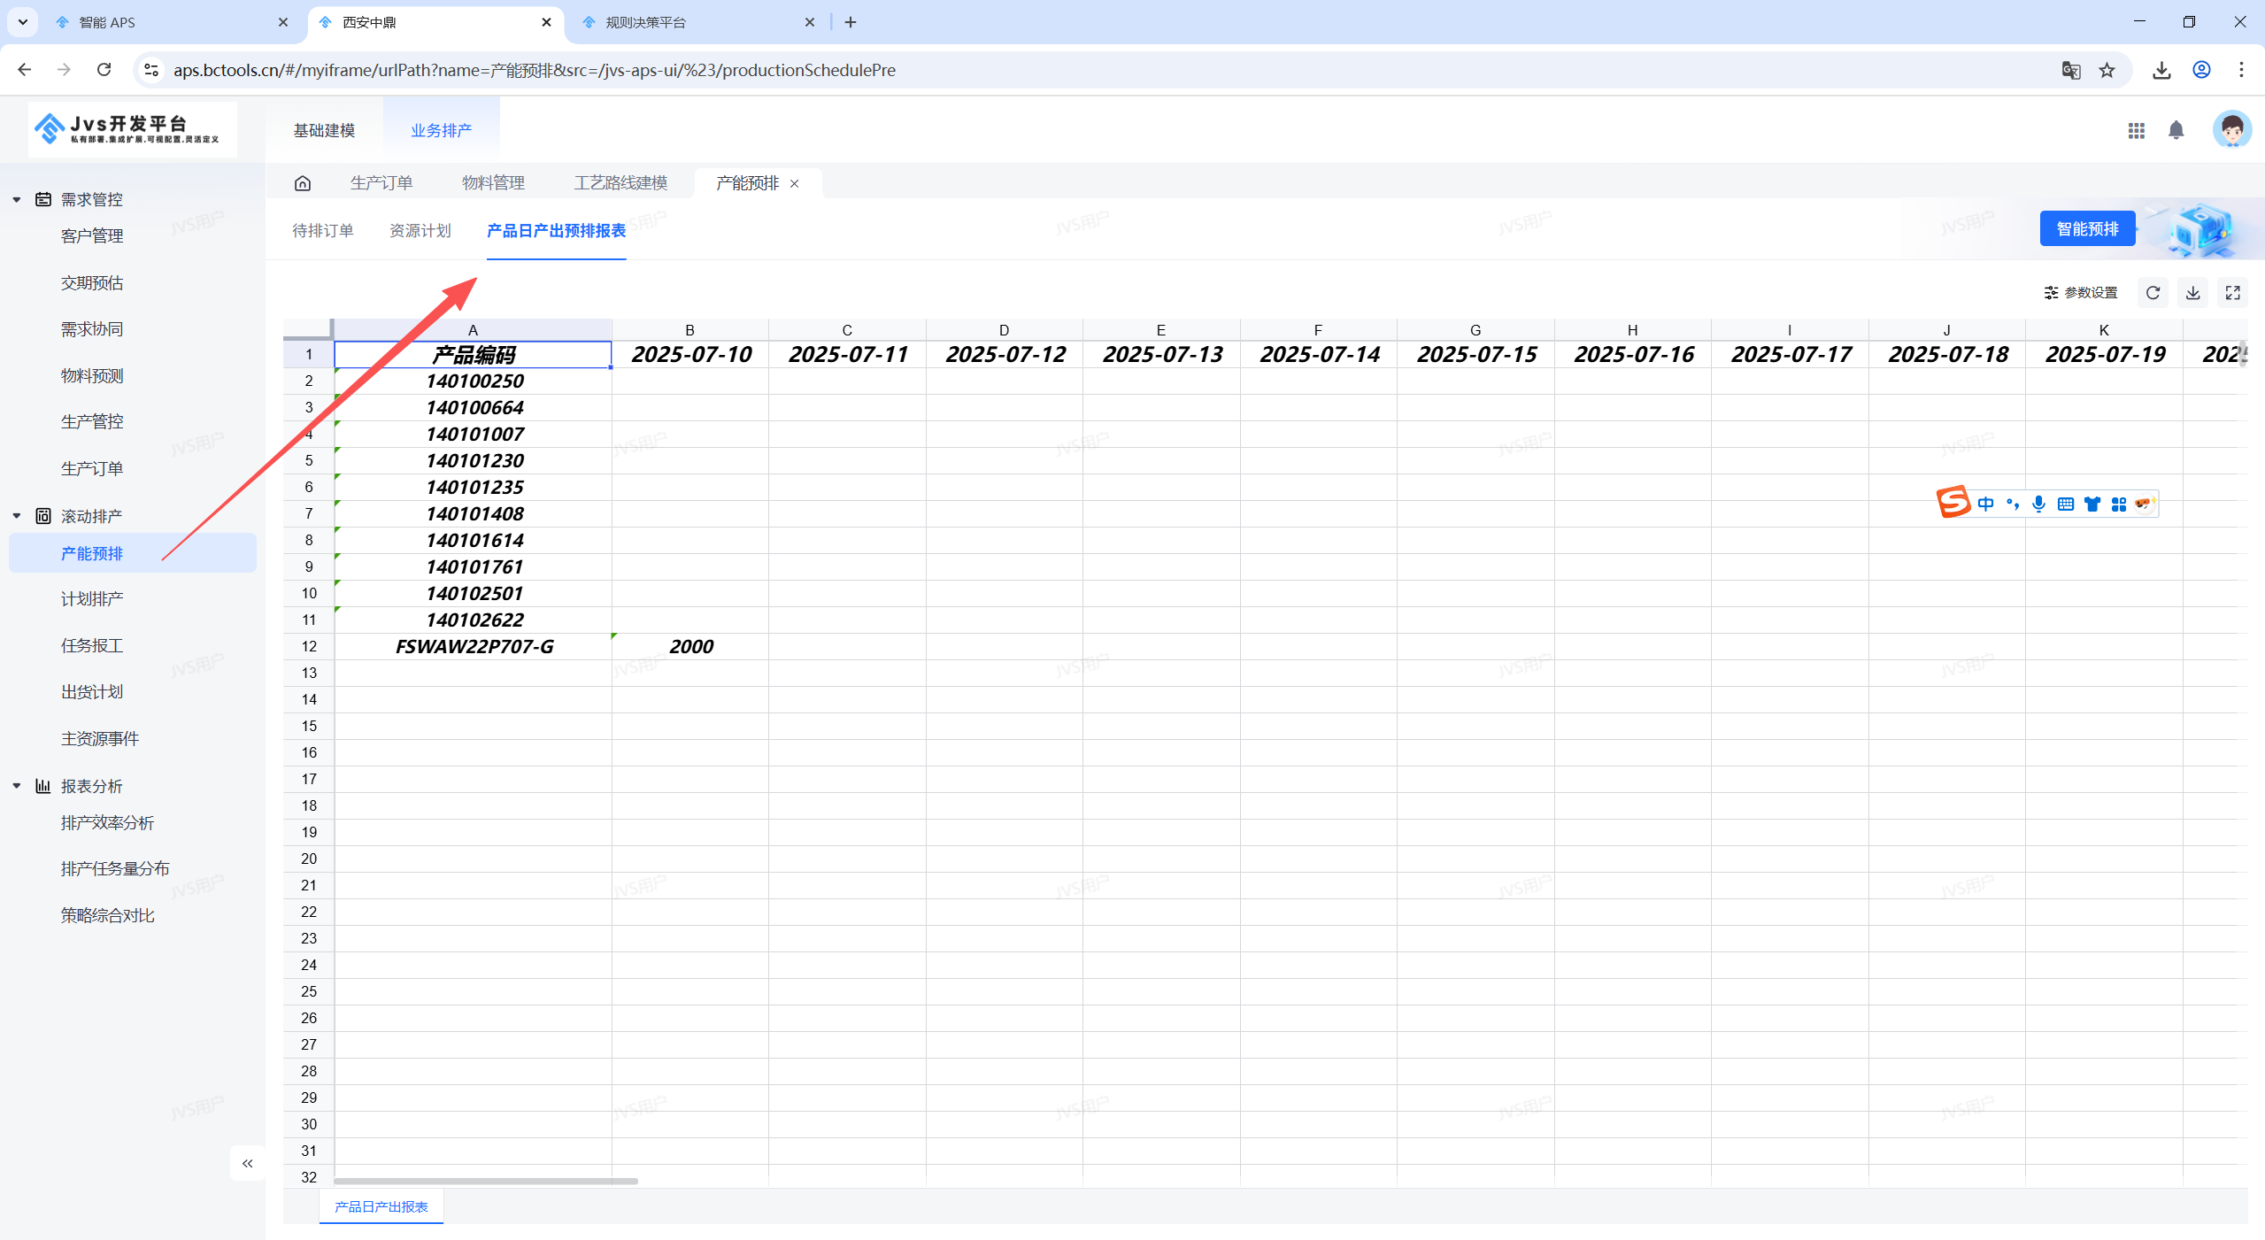The height and width of the screenshot is (1240, 2265).
Task: Collapse the sidebar with double-chevron button
Action: point(247,1163)
